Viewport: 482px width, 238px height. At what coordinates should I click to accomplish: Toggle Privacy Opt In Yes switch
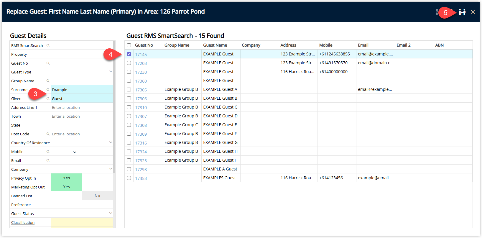pos(67,178)
